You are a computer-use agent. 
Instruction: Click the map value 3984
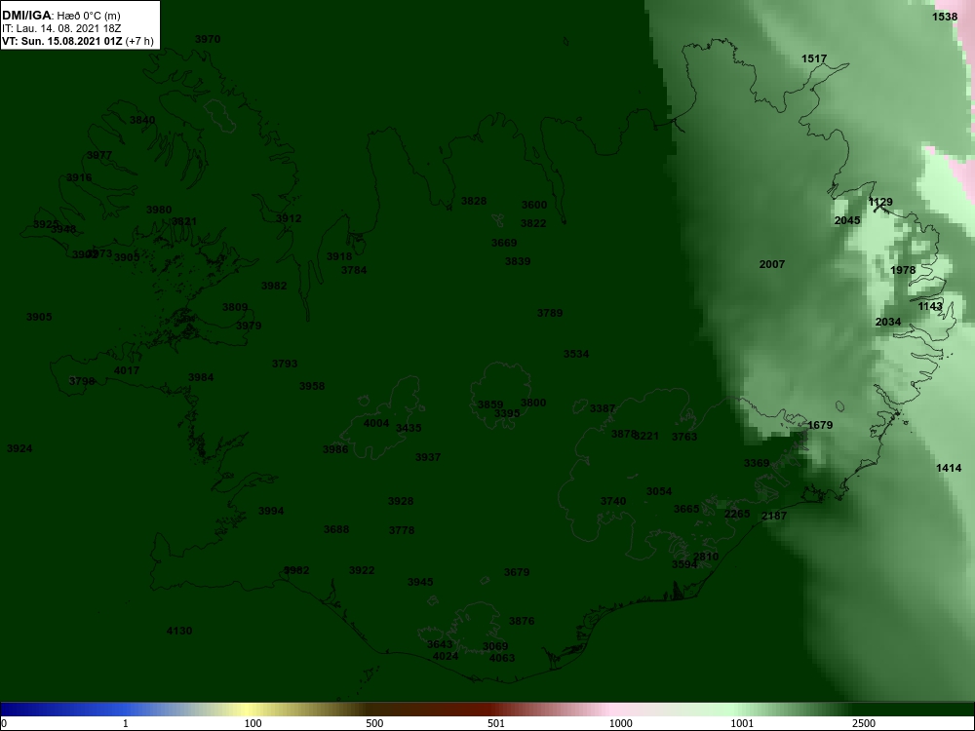(201, 378)
